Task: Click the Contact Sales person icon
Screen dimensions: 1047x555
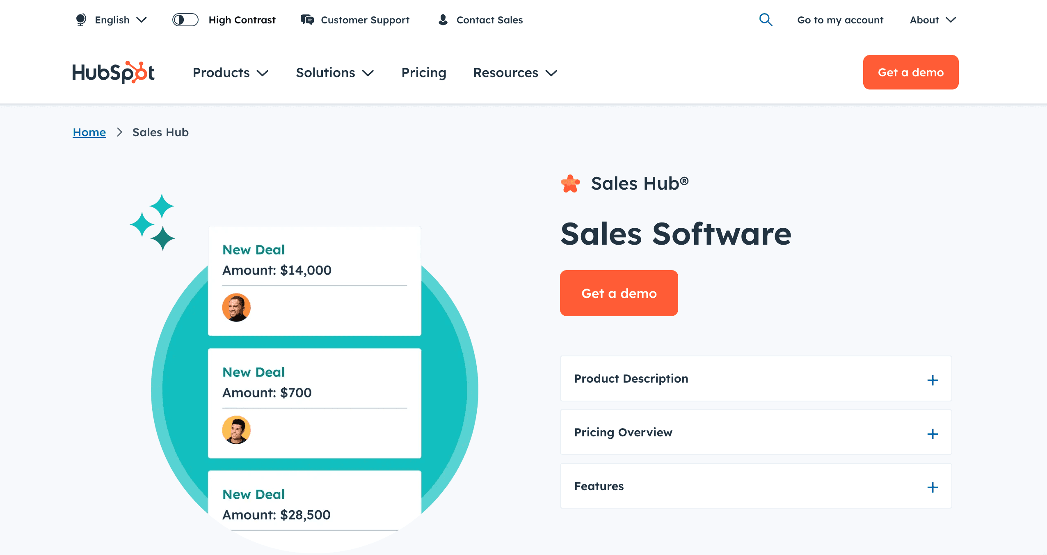Action: (443, 19)
